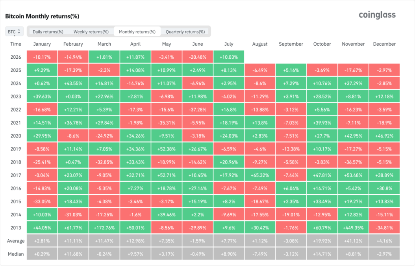415x266 pixels.
Task: Click the February column header
Action: pos(73,44)
